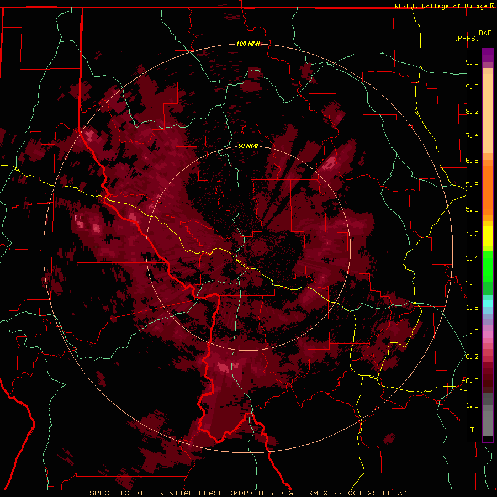
Task: Click the 9.8 scale value
Action: click(472, 62)
